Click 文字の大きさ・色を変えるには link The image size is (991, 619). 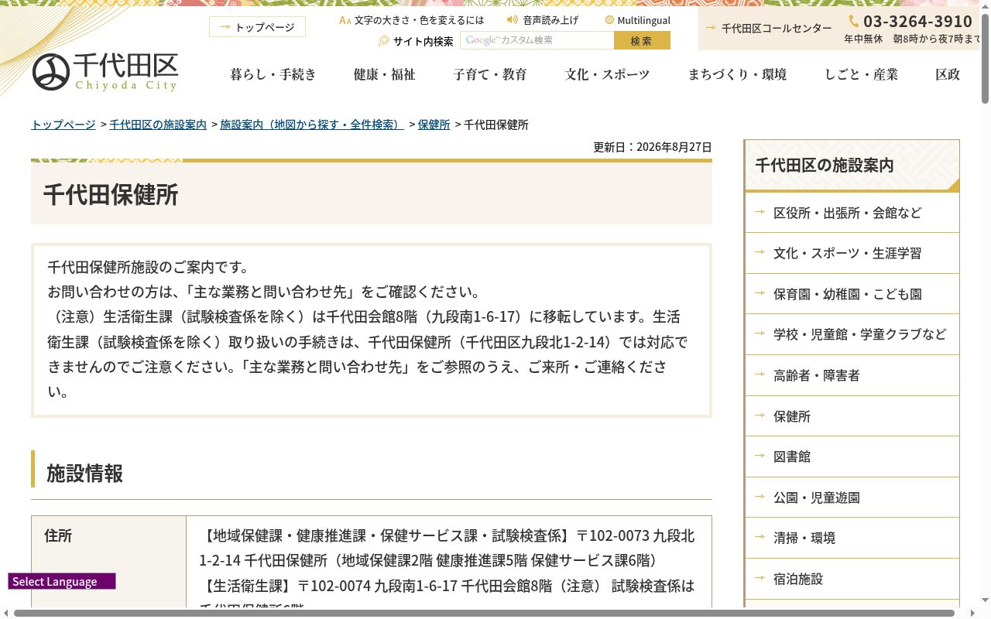[x=419, y=20]
